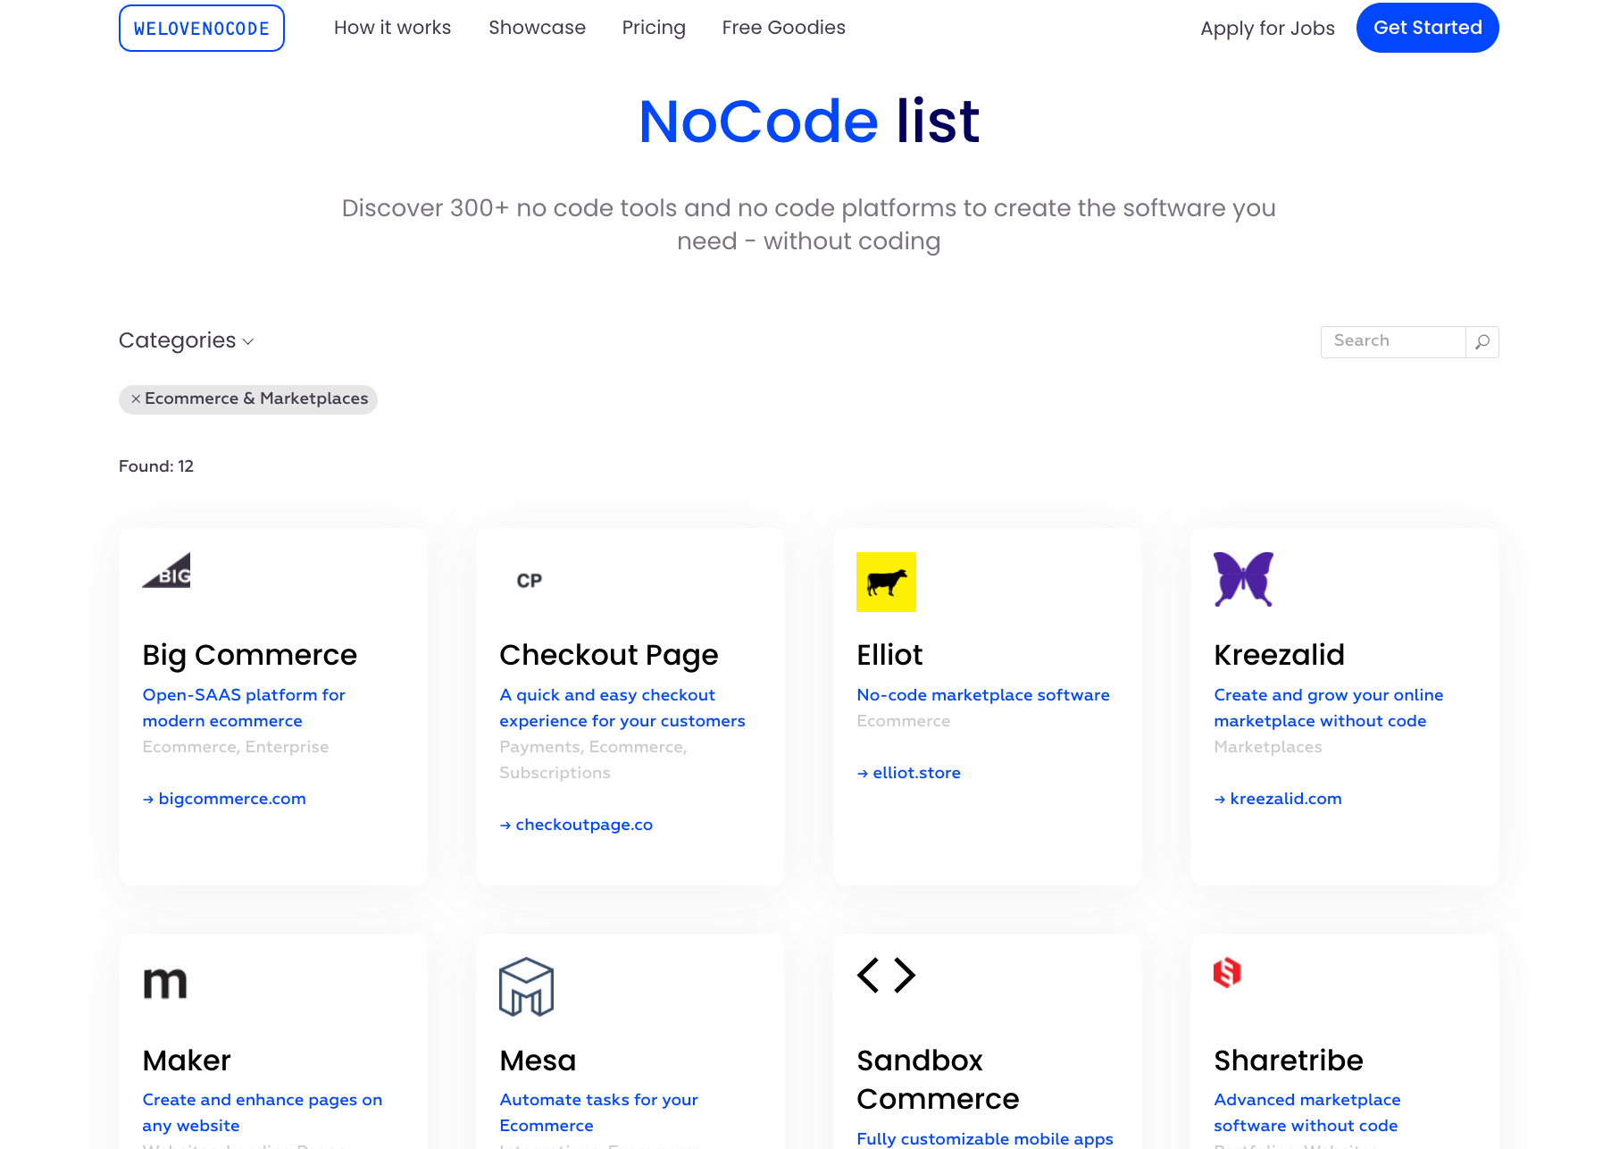
Task: Visit the elliot.store link
Action: point(908,773)
